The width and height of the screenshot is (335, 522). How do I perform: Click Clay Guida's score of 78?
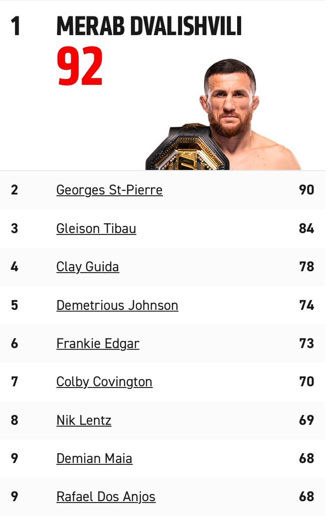306,267
